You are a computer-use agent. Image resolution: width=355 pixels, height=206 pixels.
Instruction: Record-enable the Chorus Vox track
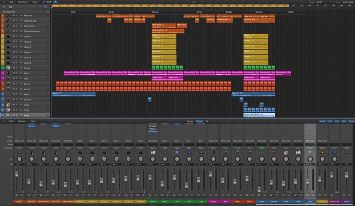[x=21, y=26]
